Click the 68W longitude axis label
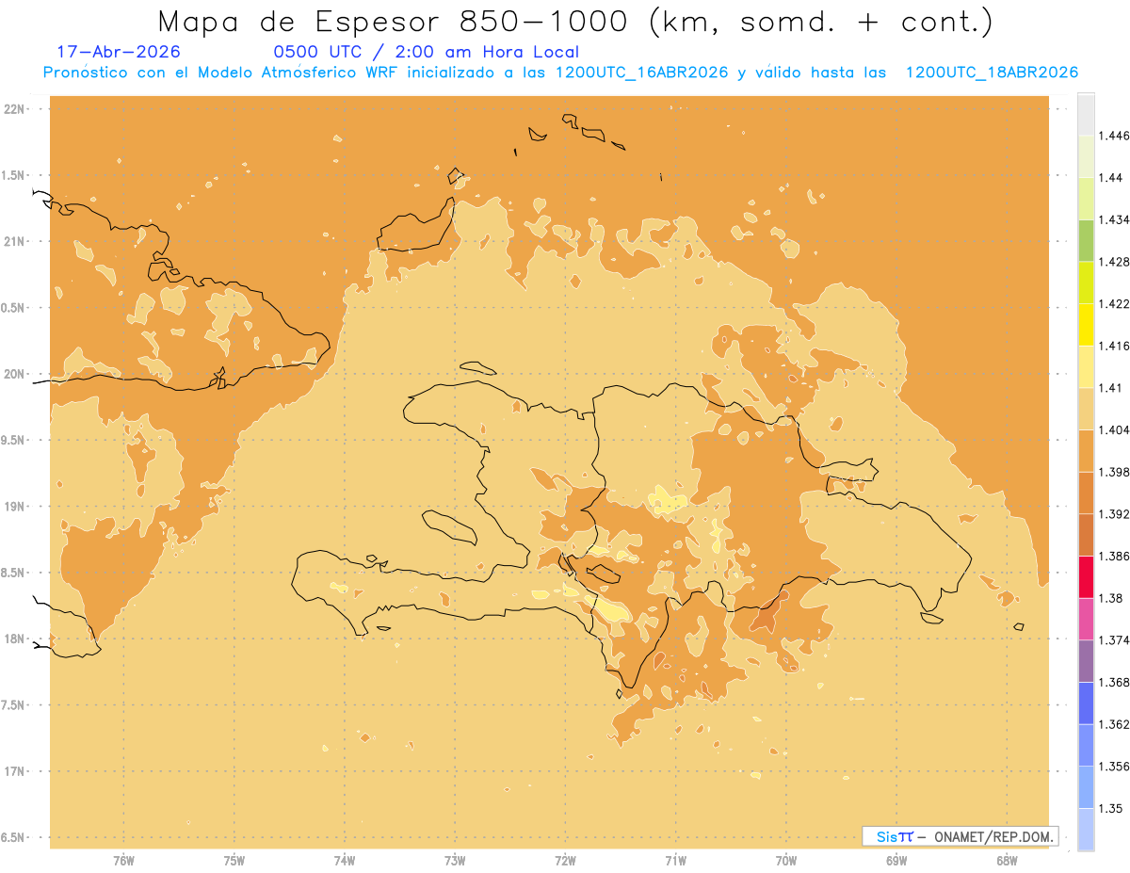 (1007, 860)
